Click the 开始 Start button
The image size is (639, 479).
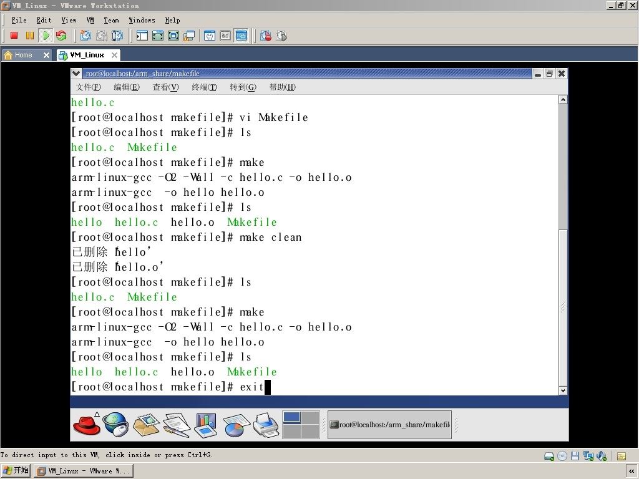pos(16,471)
